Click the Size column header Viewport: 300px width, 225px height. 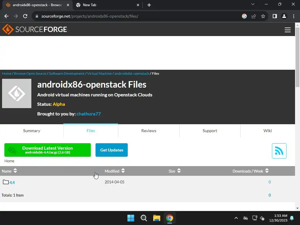point(172,171)
